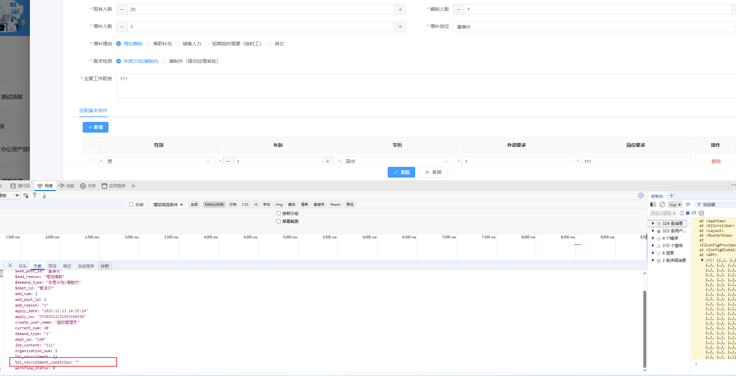Open console settings gear icon
The width and height of the screenshot is (736, 376).
pos(701,213)
